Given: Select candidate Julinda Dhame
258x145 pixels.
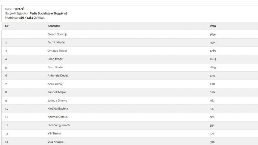Looking at the screenshot, I should pos(58,101).
